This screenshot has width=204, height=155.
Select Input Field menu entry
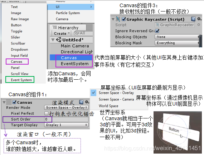(x=19, y=56)
